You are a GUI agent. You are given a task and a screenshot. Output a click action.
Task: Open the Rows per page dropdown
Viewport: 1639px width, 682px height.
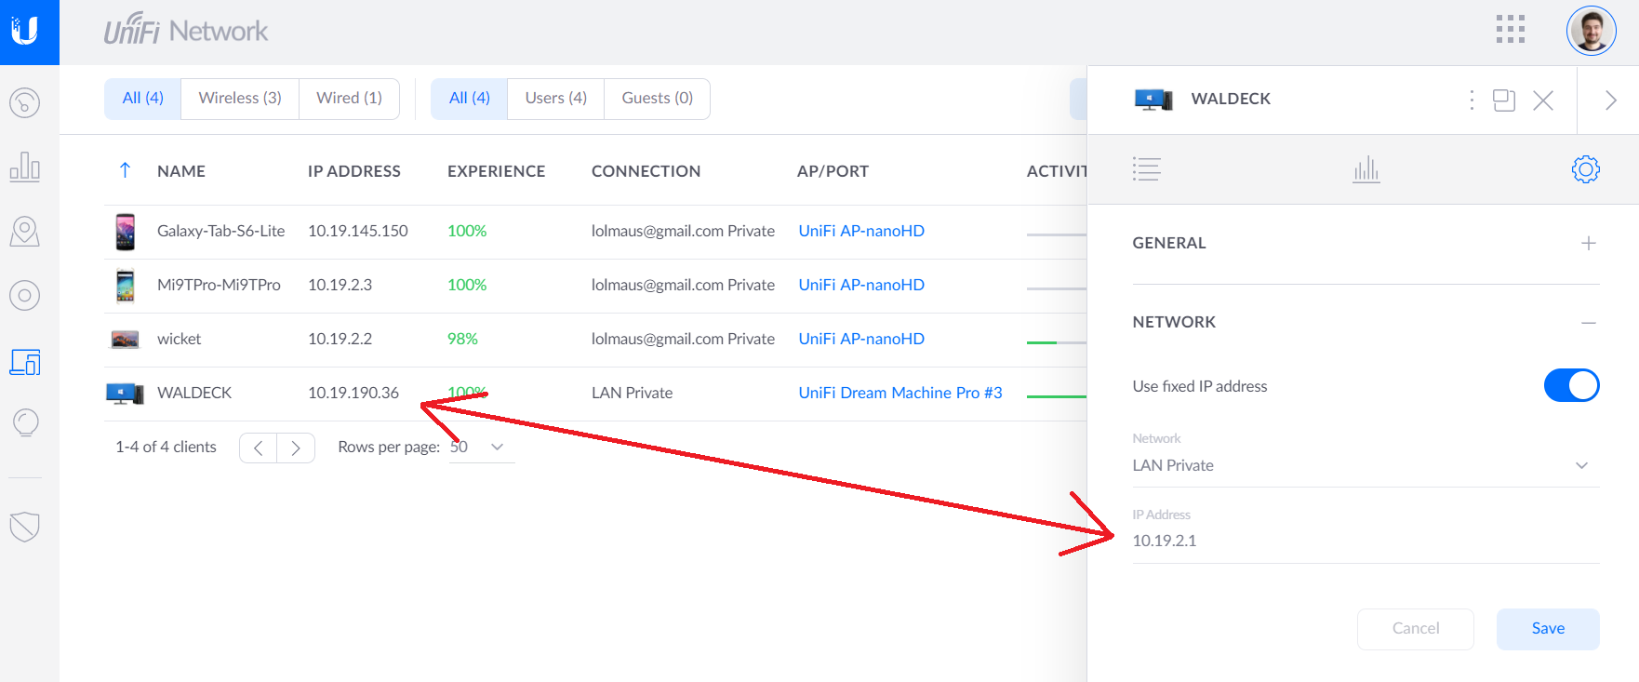click(481, 447)
